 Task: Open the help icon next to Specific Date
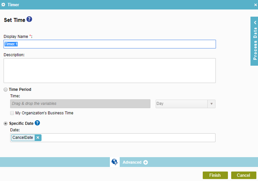point(37,123)
